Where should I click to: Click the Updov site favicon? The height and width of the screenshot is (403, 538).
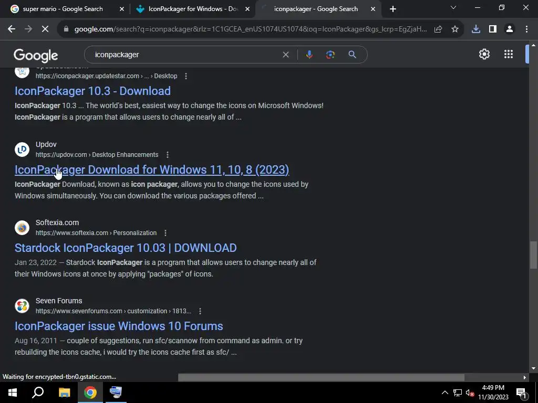click(x=22, y=150)
